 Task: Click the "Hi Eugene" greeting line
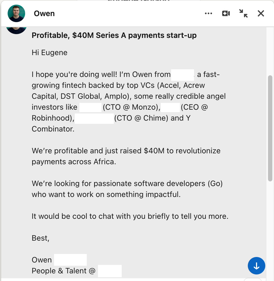(x=49, y=52)
